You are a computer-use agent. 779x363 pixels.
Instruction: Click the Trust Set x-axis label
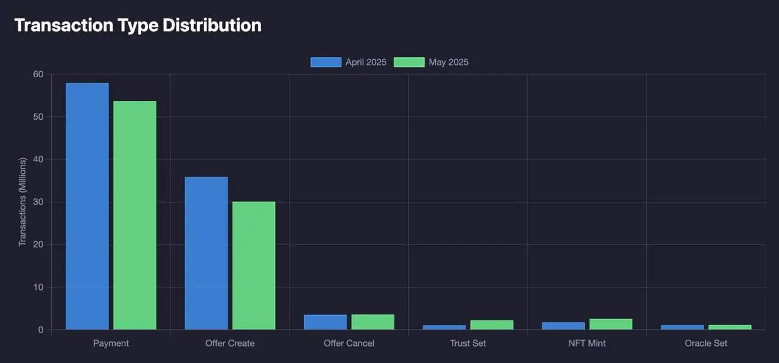tap(468, 344)
